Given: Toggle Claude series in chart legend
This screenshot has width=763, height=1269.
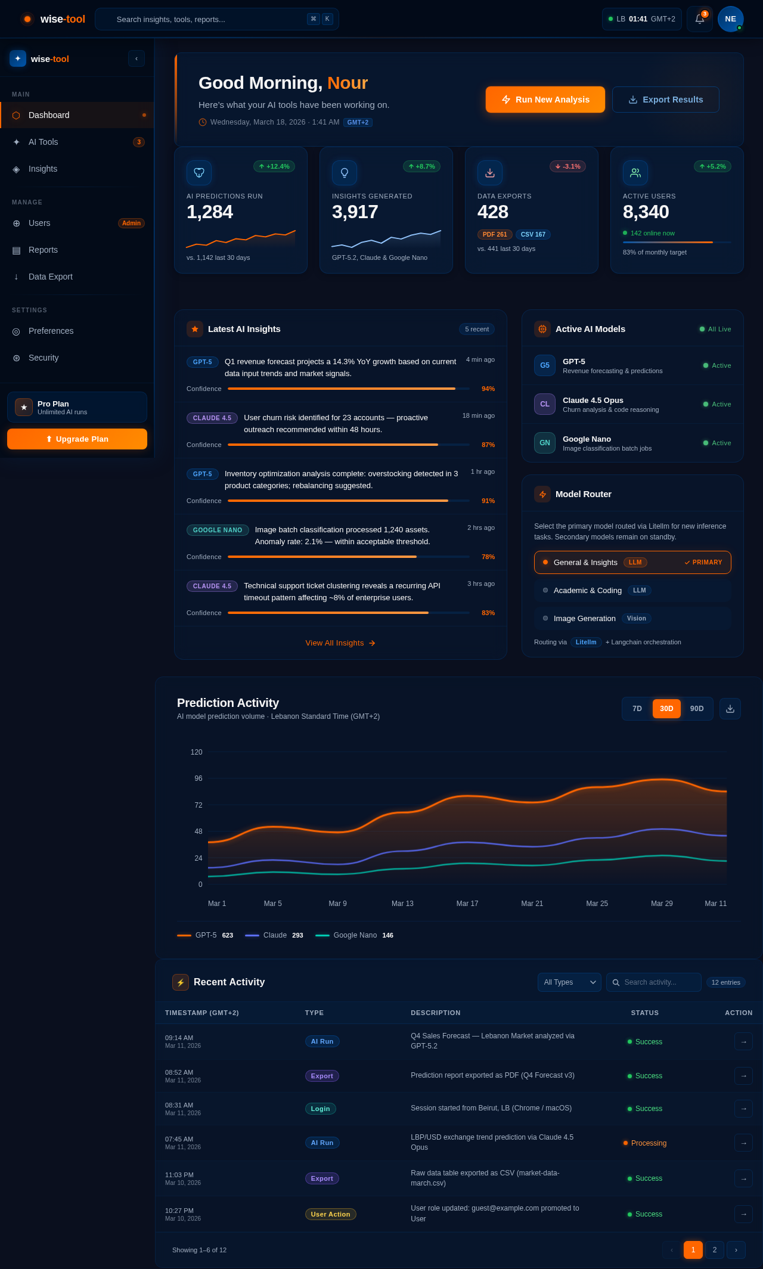Looking at the screenshot, I should [x=274, y=935].
